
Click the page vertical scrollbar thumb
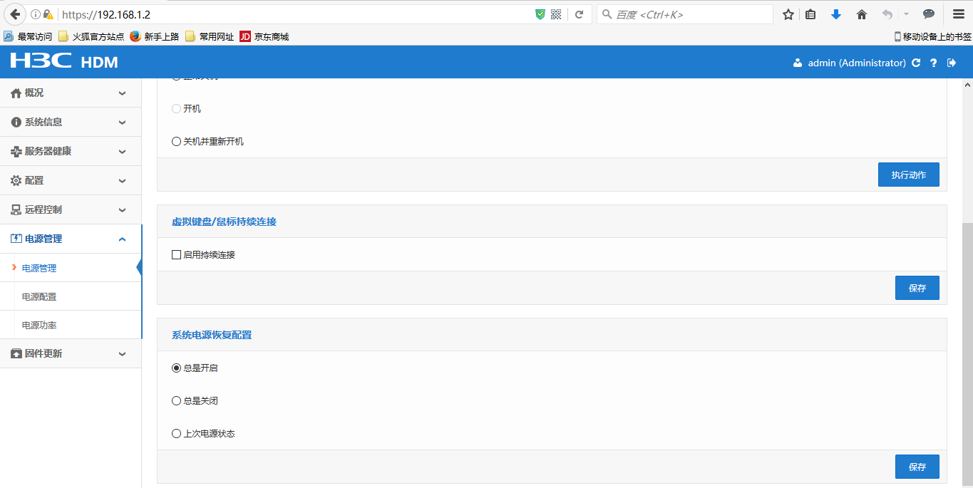click(967, 355)
